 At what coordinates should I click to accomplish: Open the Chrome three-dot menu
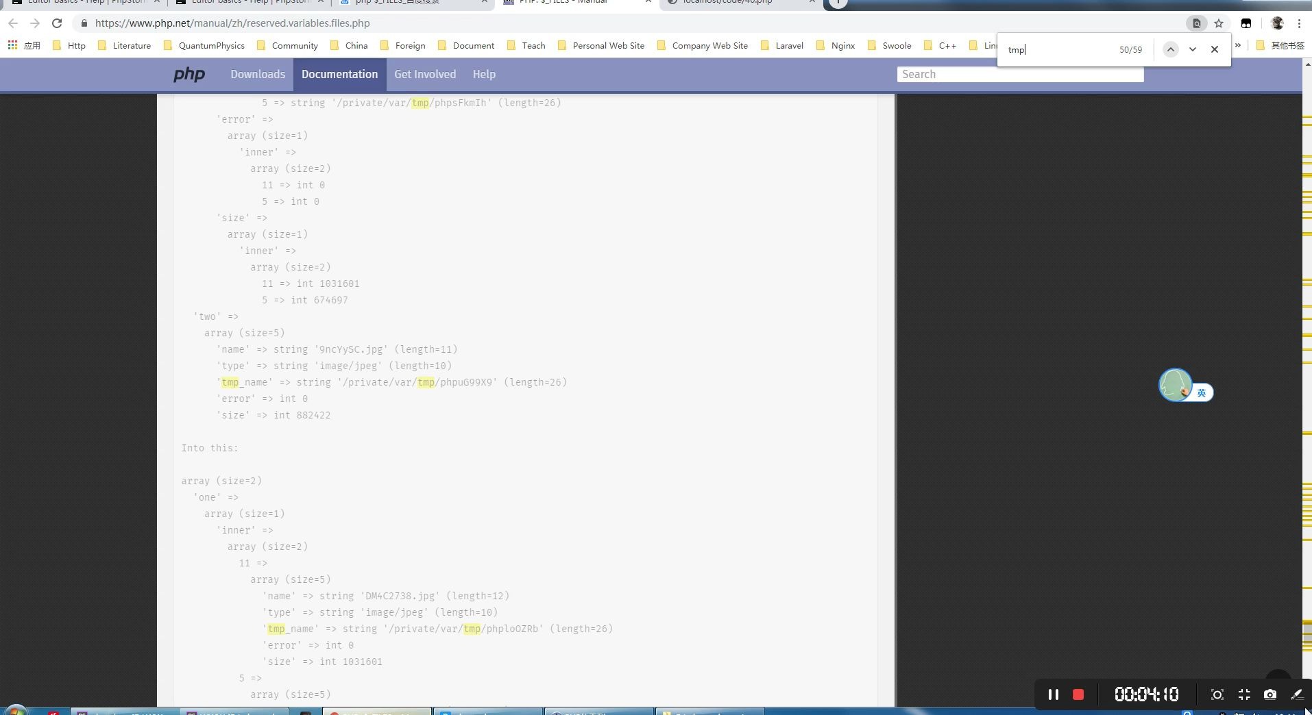[x=1299, y=23]
